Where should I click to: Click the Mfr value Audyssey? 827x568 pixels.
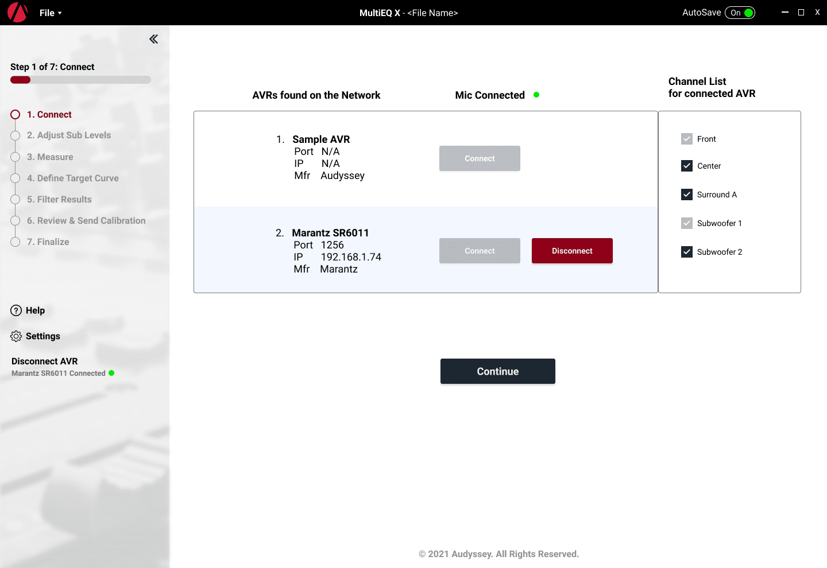click(342, 176)
